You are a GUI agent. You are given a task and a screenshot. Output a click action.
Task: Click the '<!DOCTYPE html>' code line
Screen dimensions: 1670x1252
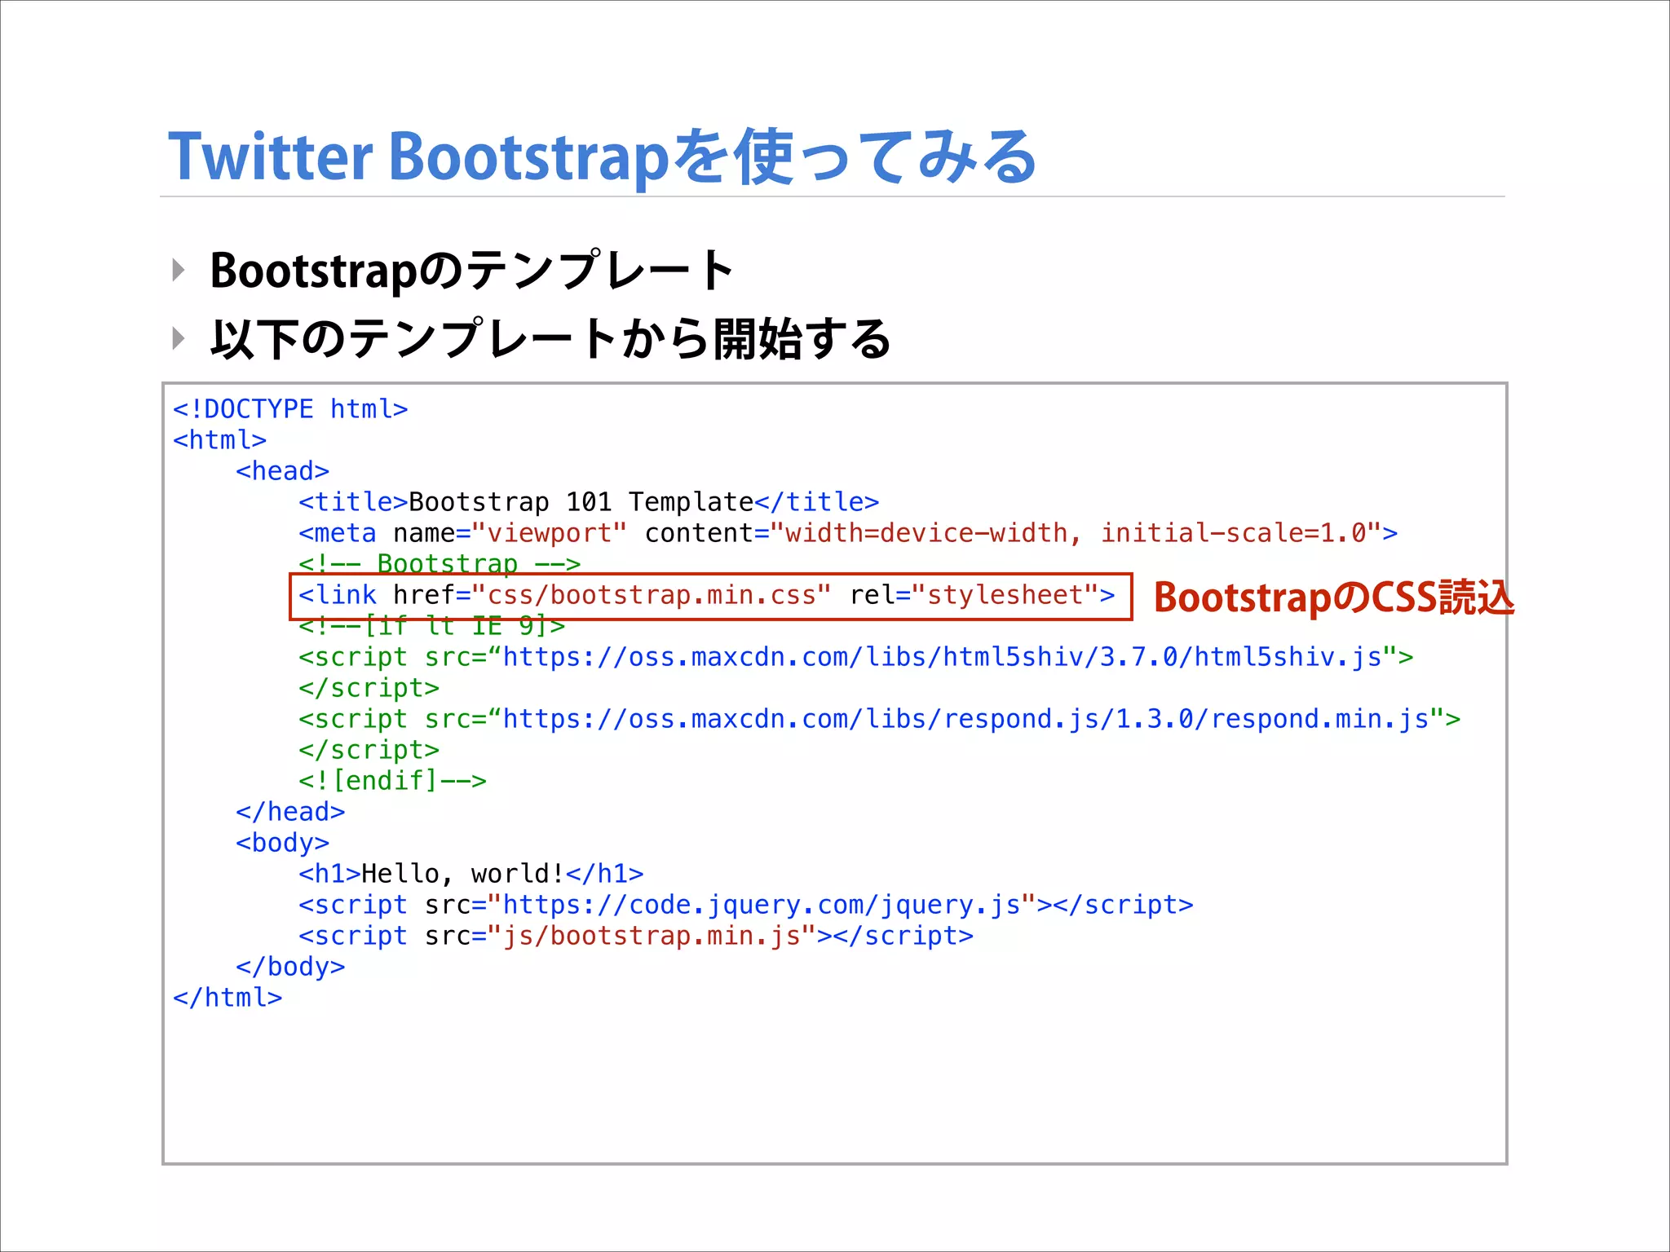(x=290, y=409)
